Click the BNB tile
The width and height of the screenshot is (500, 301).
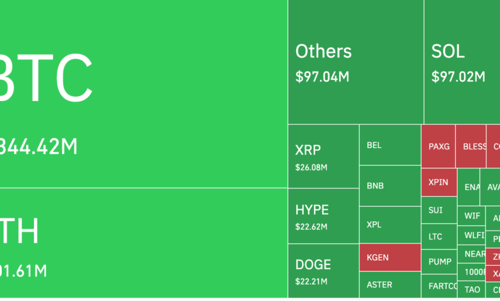[x=389, y=186]
